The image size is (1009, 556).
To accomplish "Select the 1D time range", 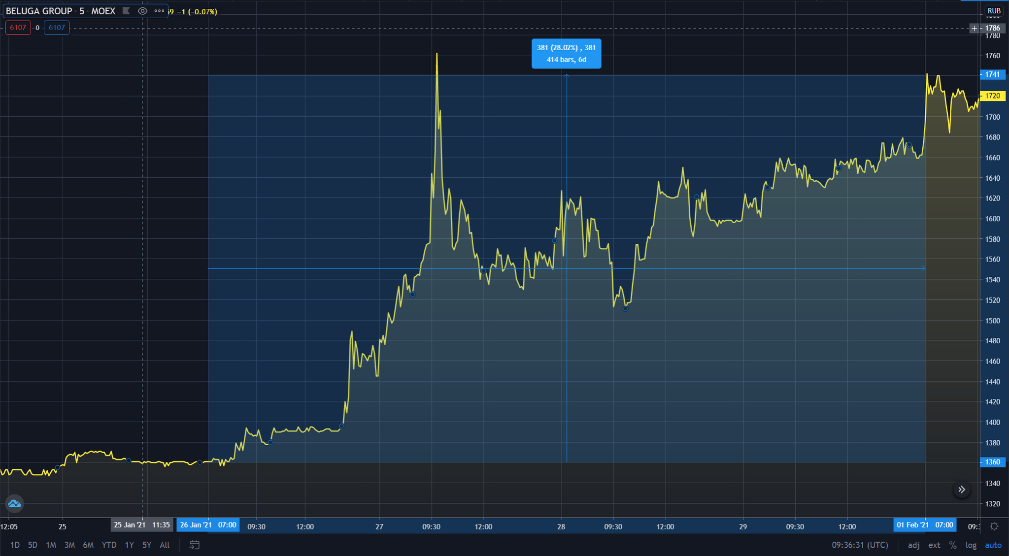I will click(x=15, y=545).
